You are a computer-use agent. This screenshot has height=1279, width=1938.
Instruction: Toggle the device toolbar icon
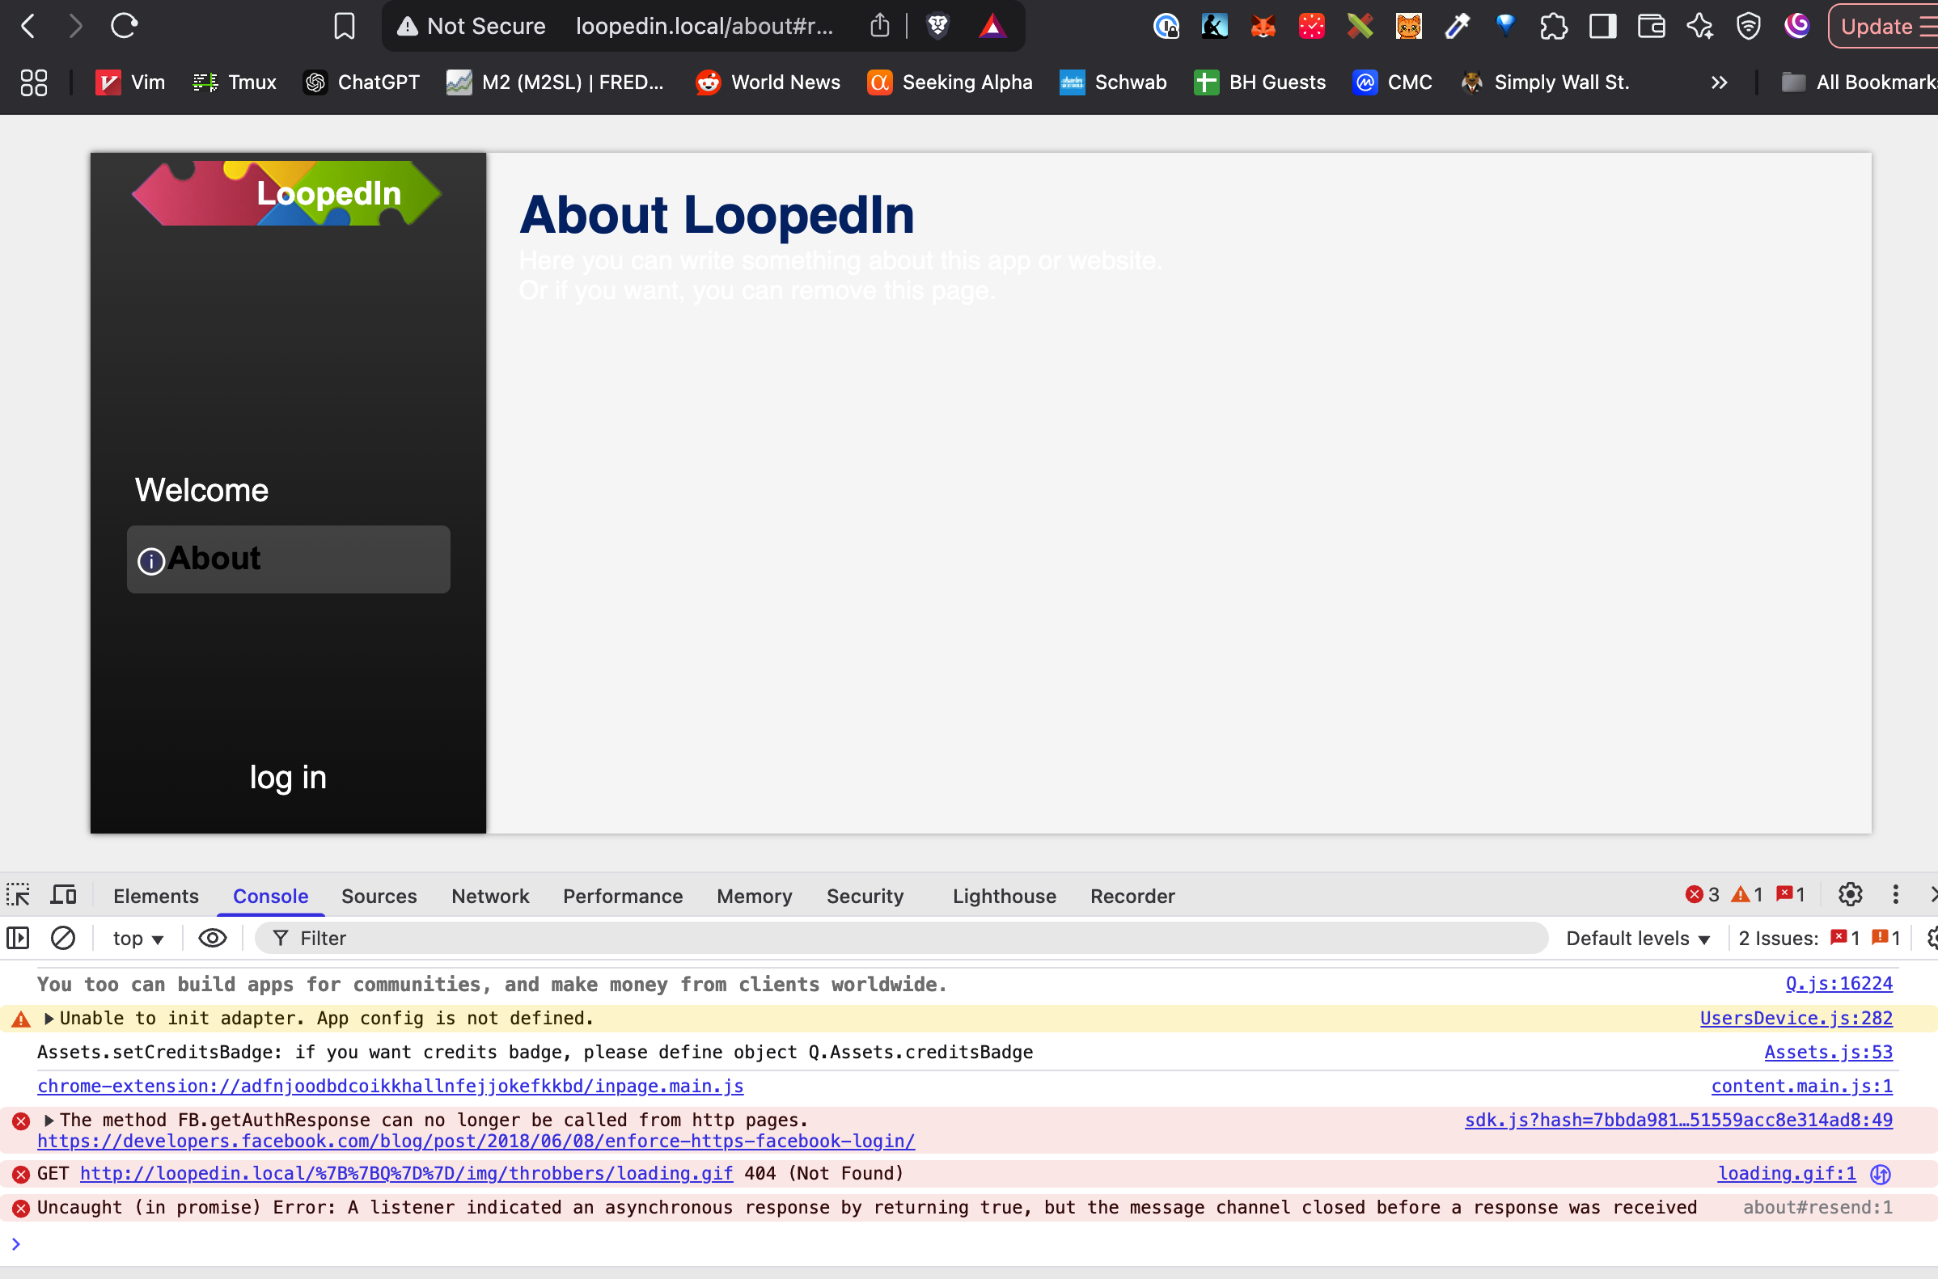coord(63,896)
